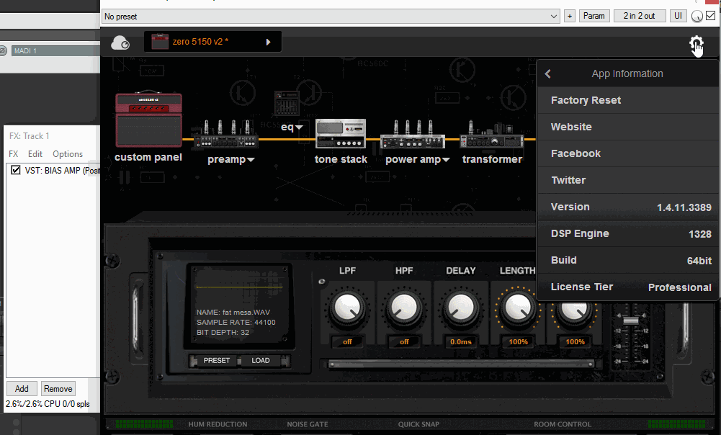
Task: Select the NOISE GATE section
Action: click(x=308, y=424)
